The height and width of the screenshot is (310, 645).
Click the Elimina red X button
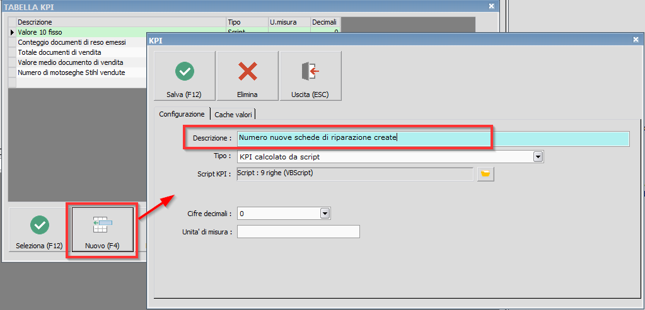(x=247, y=76)
